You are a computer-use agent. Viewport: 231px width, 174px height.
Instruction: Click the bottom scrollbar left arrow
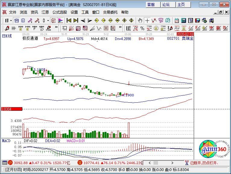tap(150, 163)
